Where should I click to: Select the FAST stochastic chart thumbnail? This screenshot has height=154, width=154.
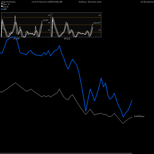26,25
